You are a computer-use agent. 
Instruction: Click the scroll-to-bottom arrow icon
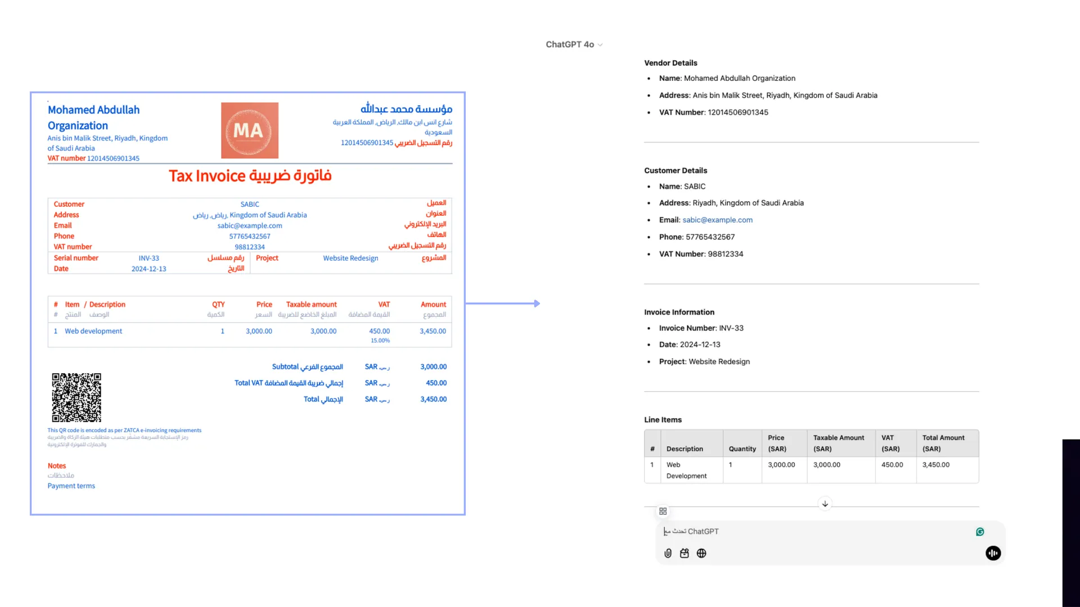click(825, 504)
